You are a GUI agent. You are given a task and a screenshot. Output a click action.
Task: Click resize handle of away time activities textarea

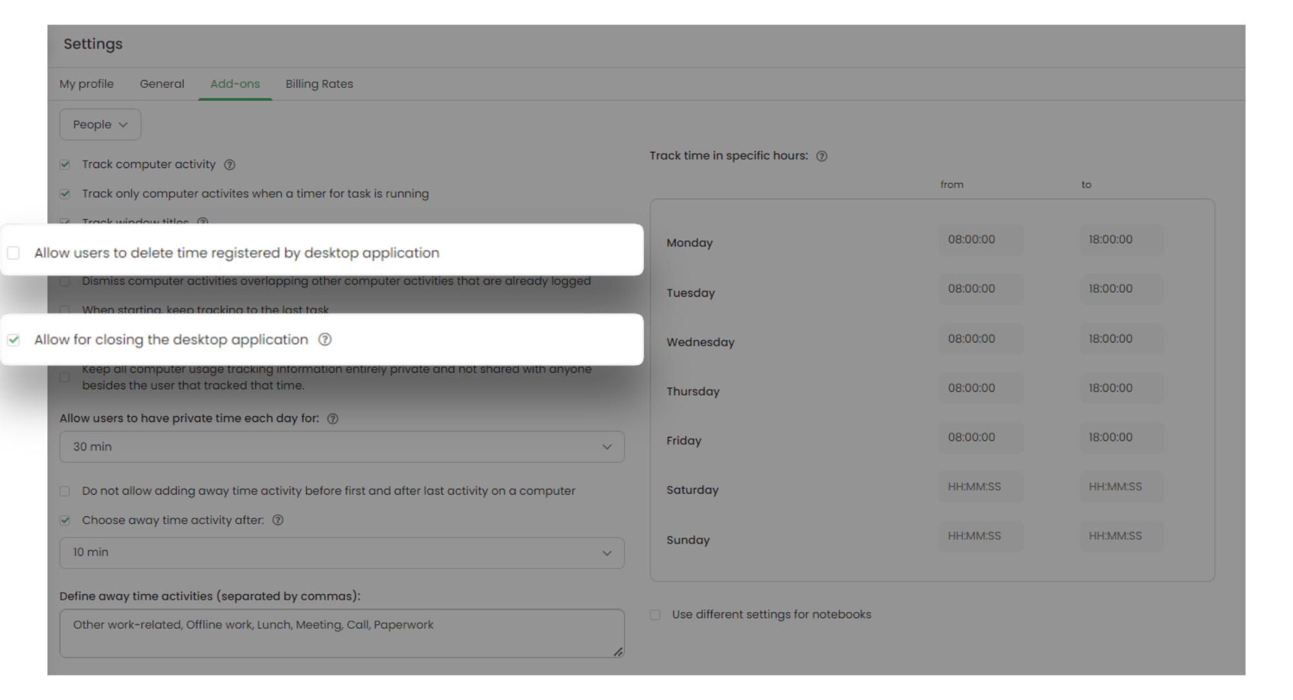click(618, 652)
